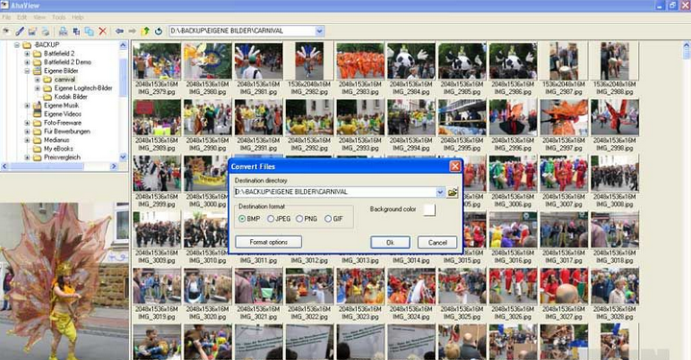Open the toolbar path dropdown

click(320, 31)
